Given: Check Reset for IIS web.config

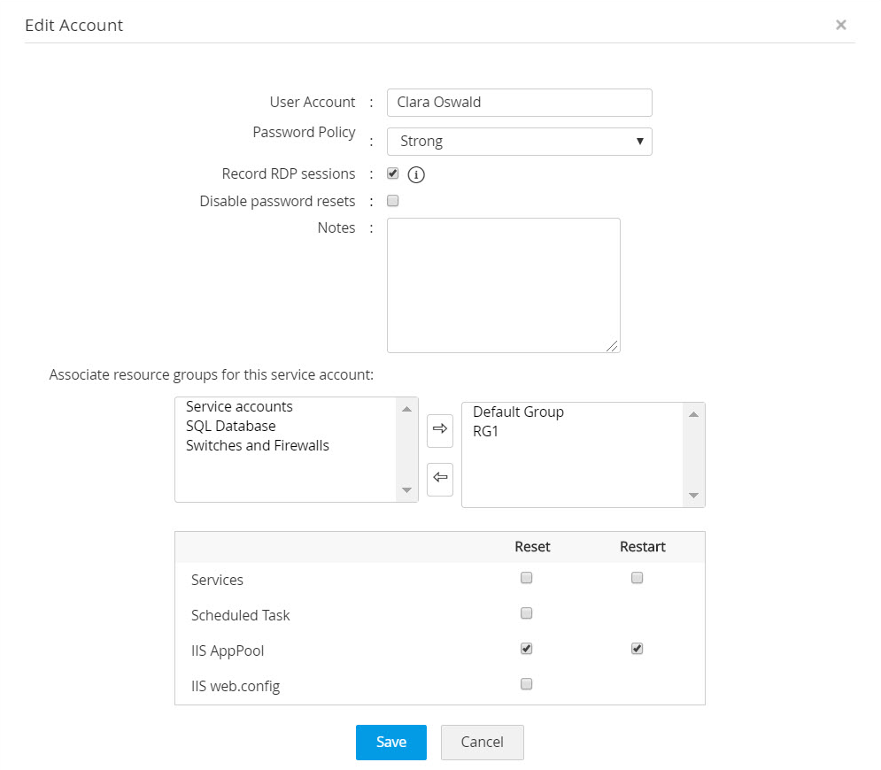Looking at the screenshot, I should click(x=527, y=684).
